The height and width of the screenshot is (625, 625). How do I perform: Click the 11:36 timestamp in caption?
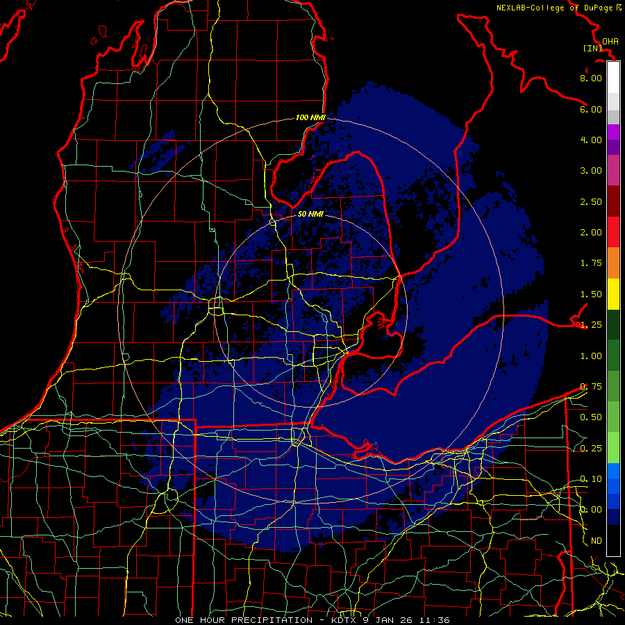coord(433,620)
